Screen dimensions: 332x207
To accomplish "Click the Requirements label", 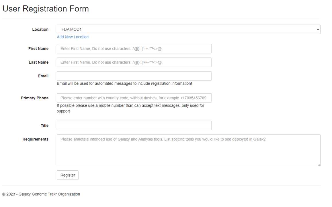I will click(35, 139).
